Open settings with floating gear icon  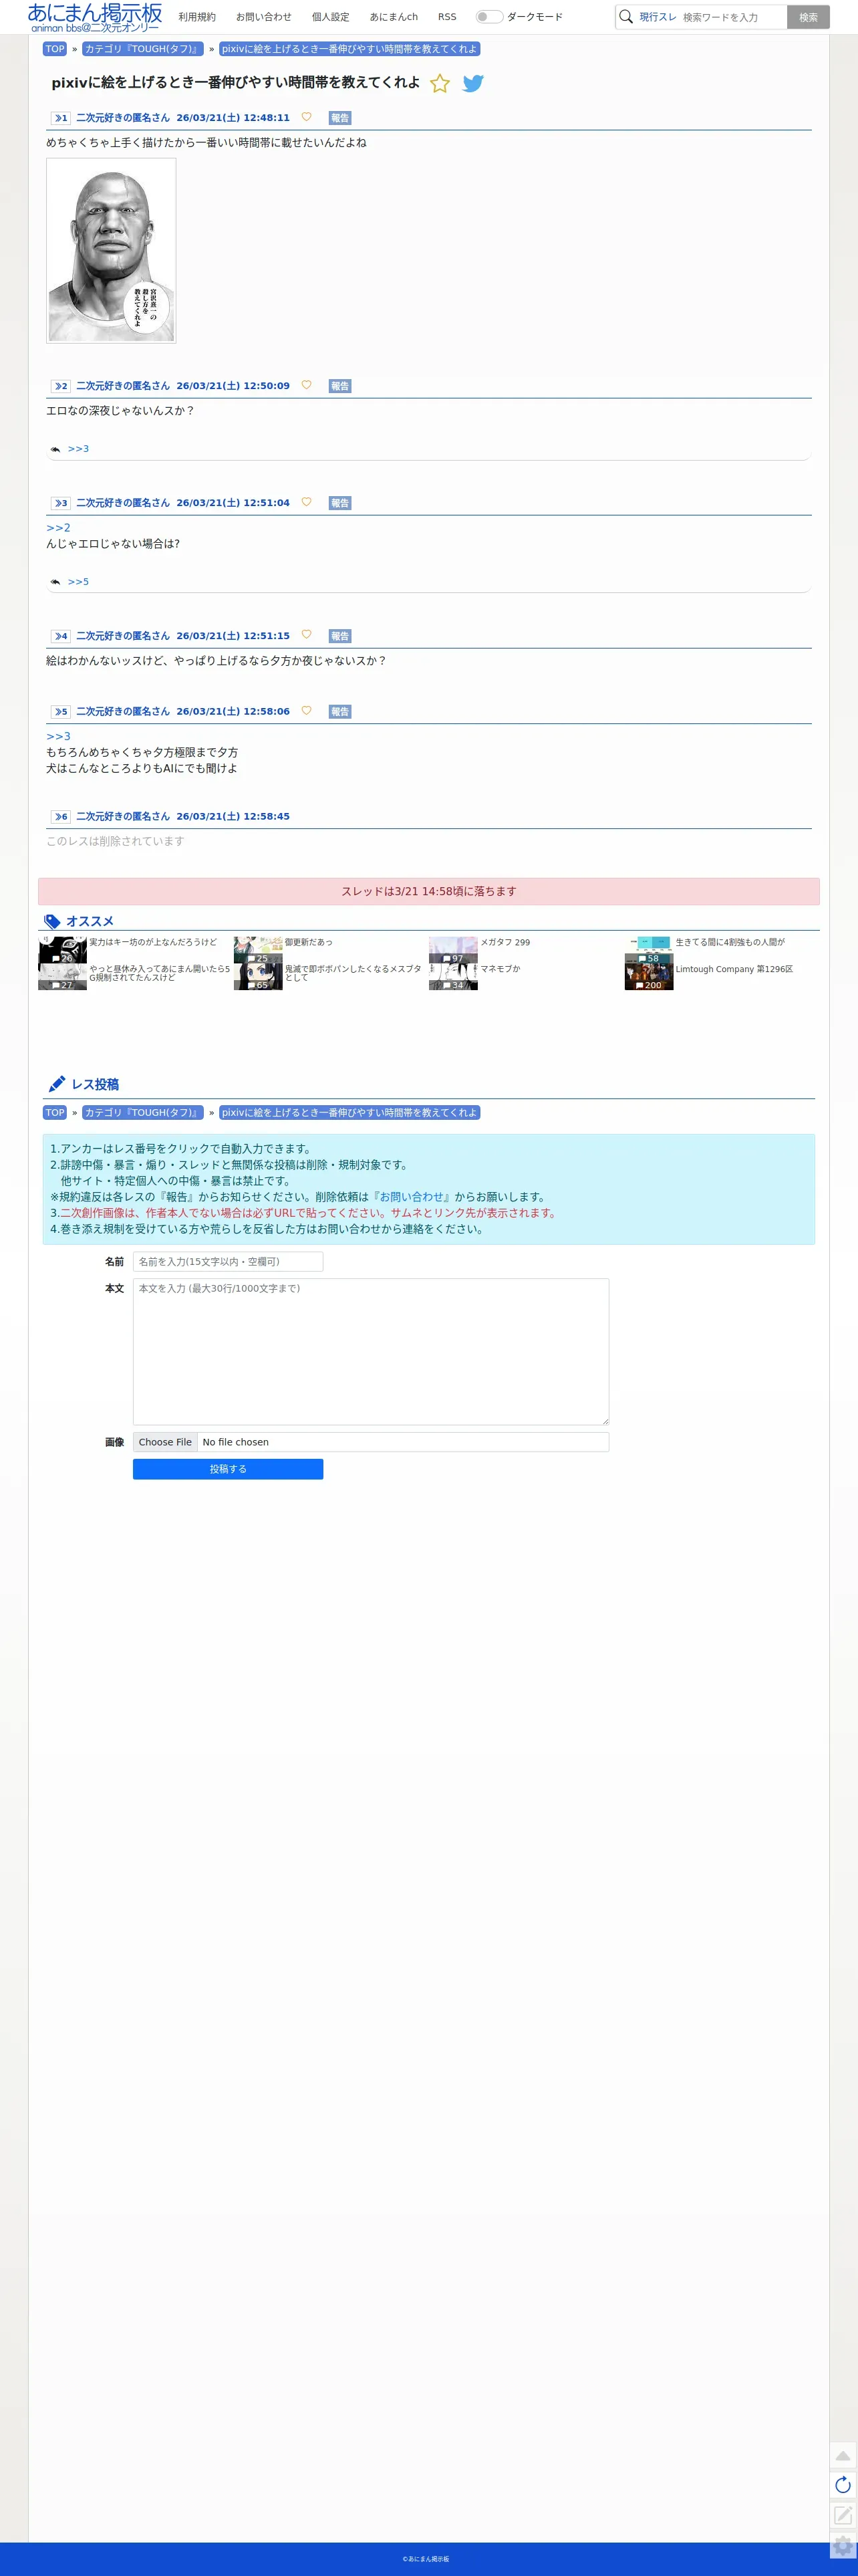point(843,2546)
